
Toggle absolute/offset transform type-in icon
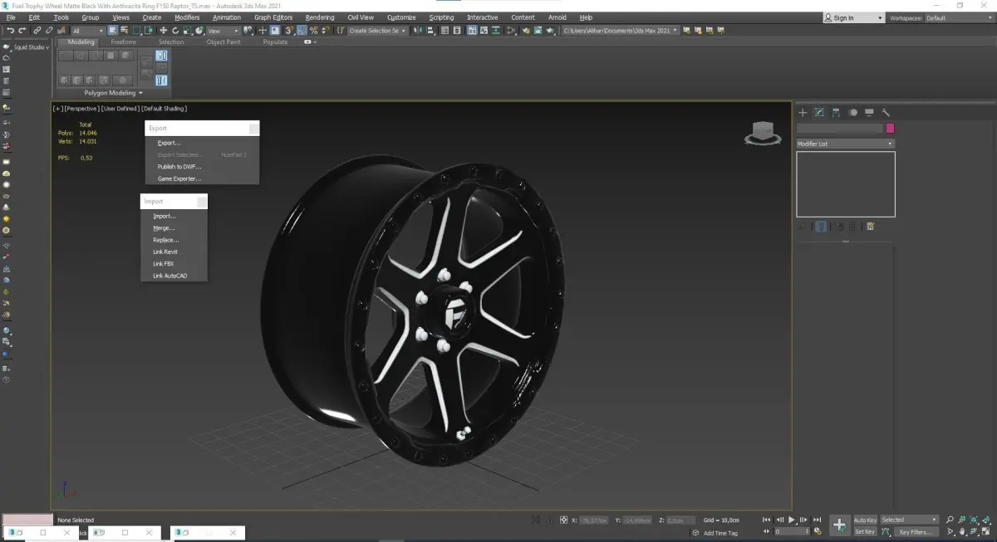(563, 520)
